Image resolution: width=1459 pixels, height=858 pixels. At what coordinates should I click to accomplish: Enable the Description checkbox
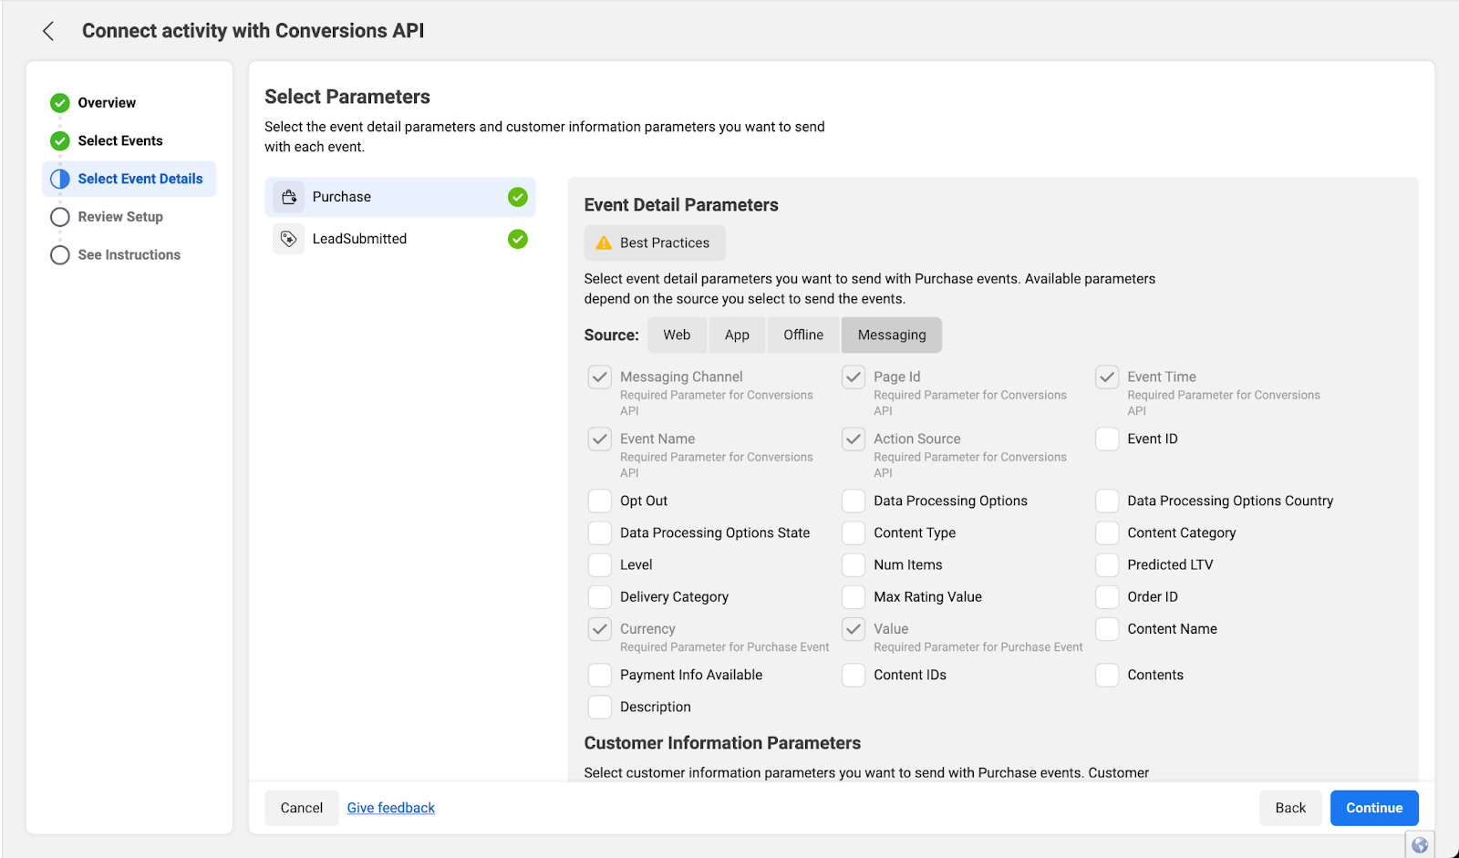(x=600, y=708)
